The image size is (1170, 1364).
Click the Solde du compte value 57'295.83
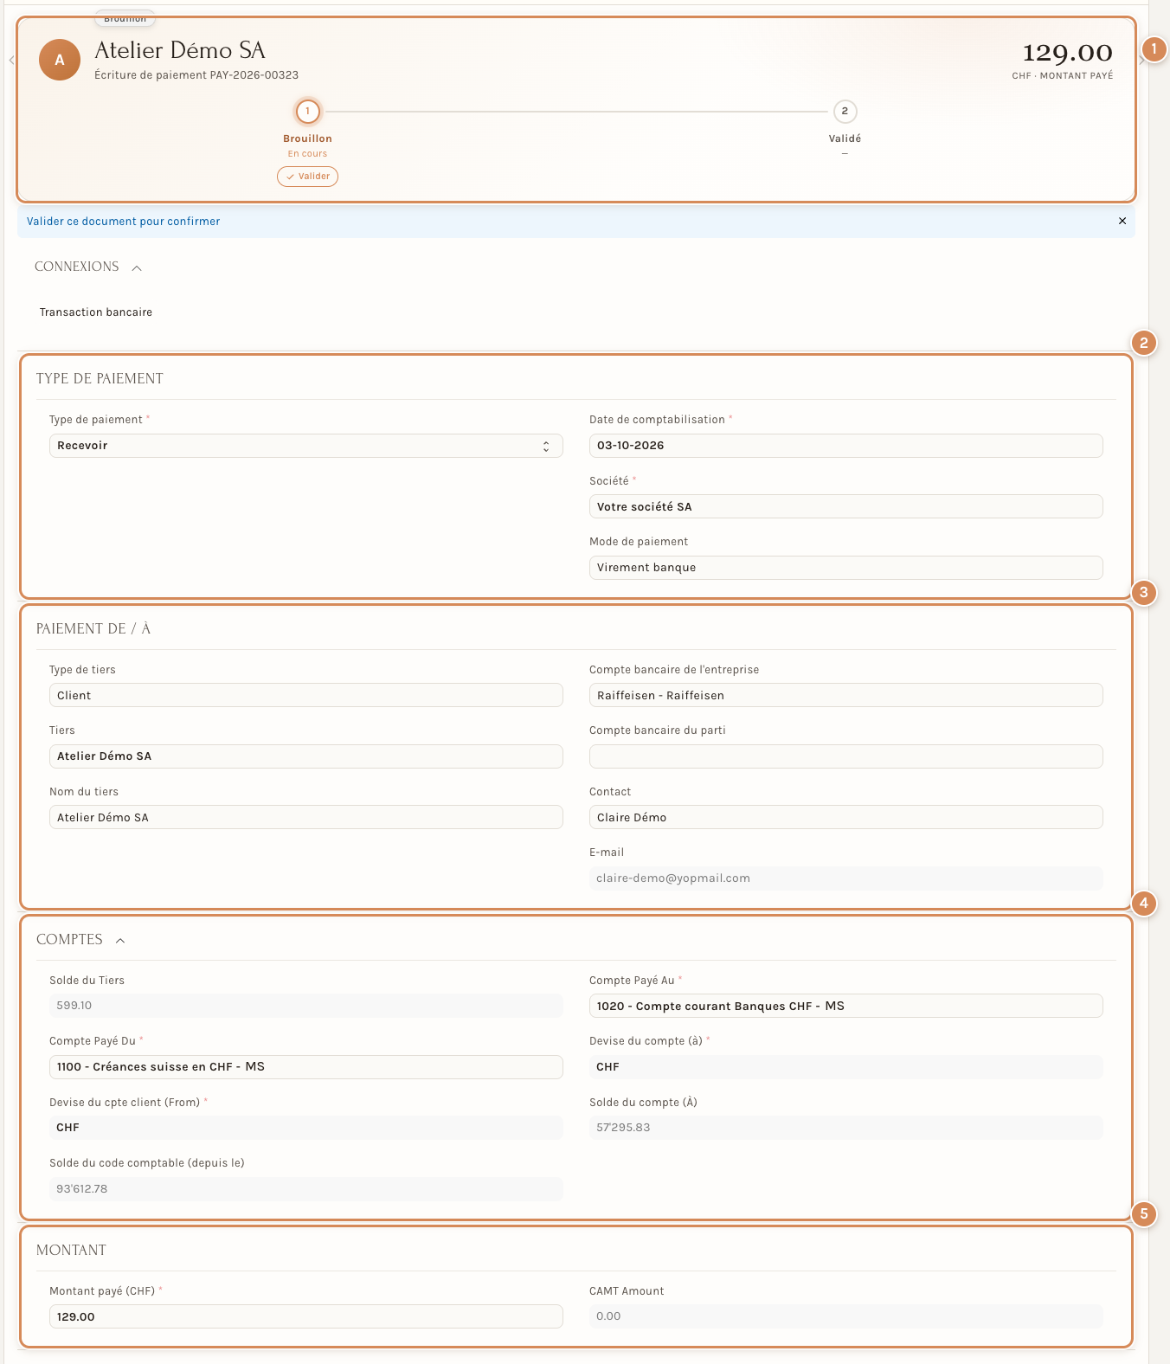845,1128
